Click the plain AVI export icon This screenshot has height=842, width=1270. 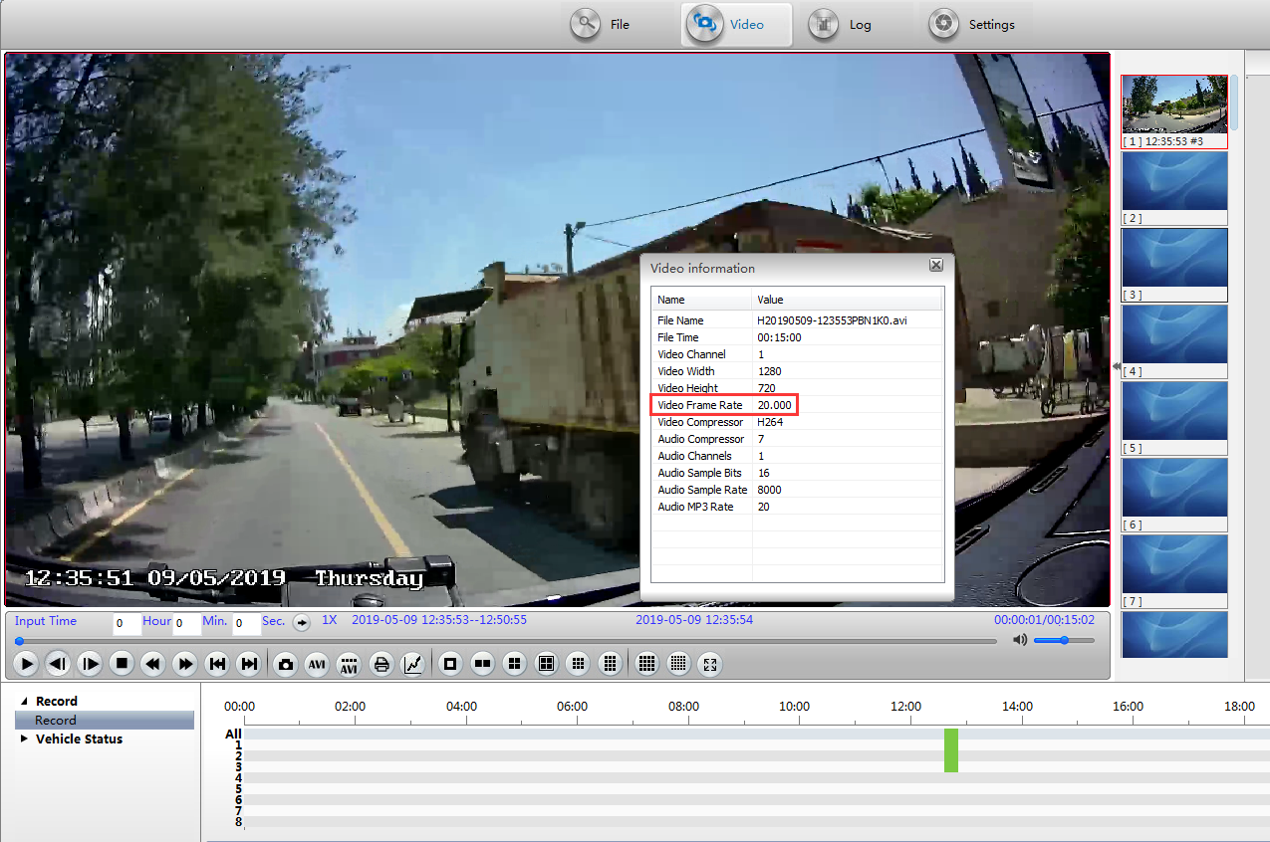tap(317, 664)
